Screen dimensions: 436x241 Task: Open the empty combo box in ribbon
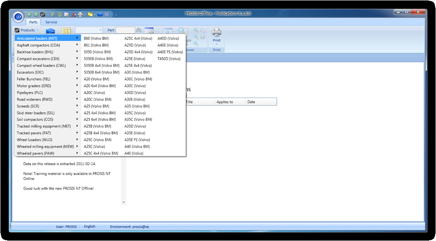(x=89, y=30)
